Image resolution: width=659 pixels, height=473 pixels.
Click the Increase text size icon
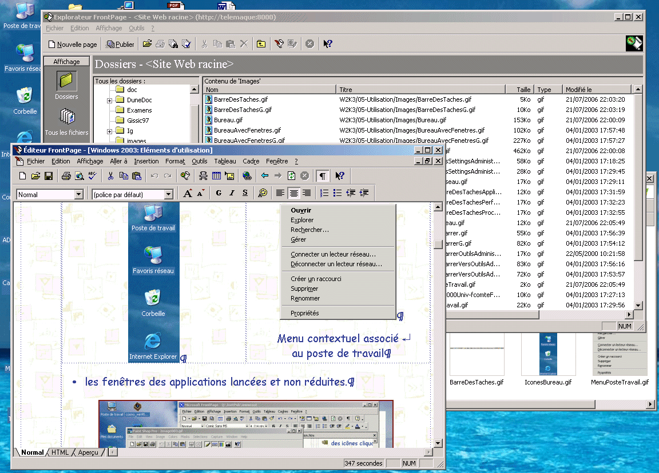pyautogui.click(x=187, y=194)
